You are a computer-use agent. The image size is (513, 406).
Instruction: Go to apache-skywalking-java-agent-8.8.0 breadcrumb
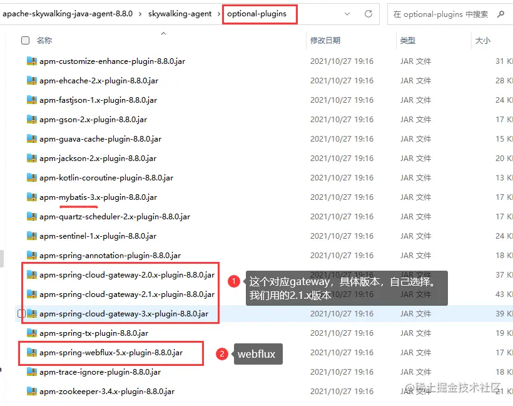[68, 14]
